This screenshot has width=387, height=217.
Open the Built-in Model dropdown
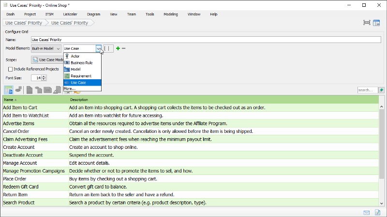point(46,48)
